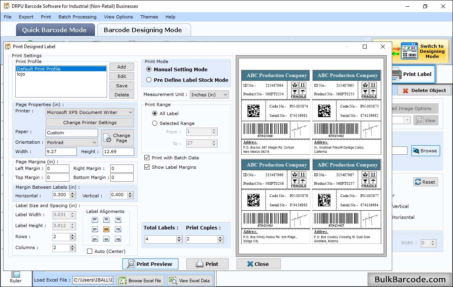453x287 pixels.
Task: Toggle Show Label Margins checkbox
Action: 147,167
